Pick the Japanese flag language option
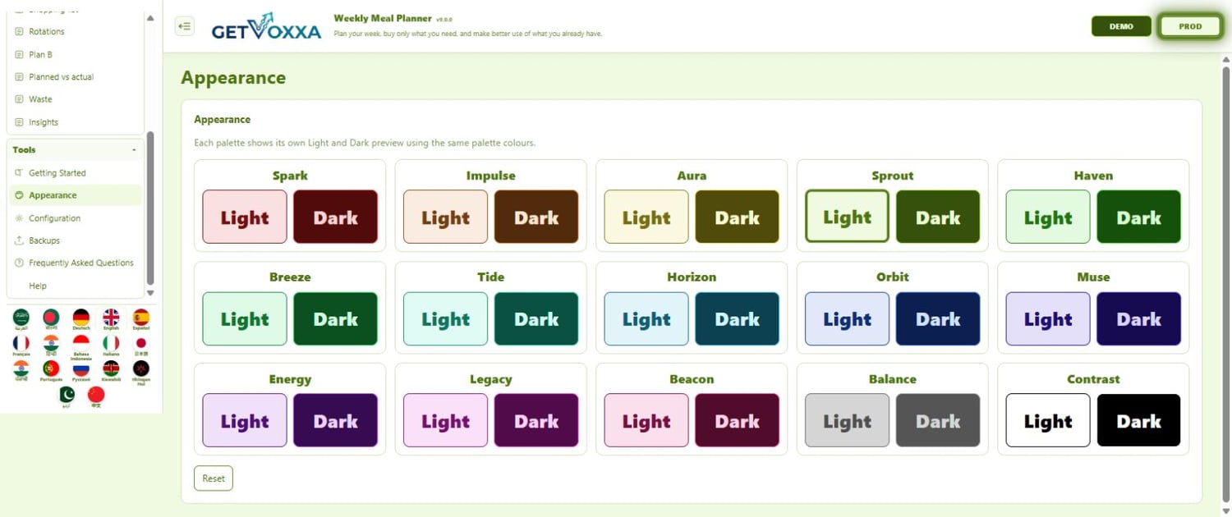The height and width of the screenshot is (517, 1232). coord(141,344)
